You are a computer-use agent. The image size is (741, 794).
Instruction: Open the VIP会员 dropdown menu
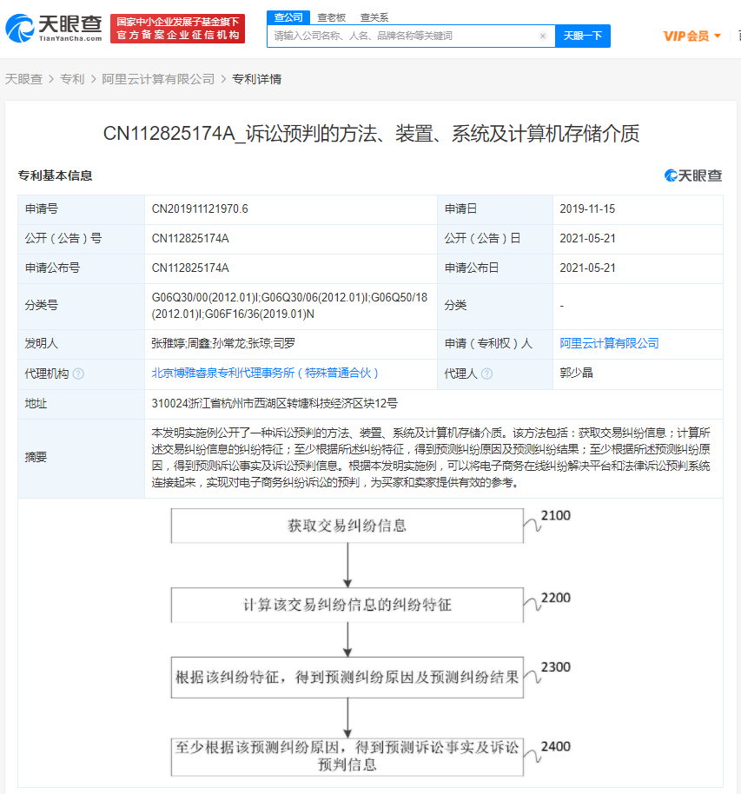(691, 36)
